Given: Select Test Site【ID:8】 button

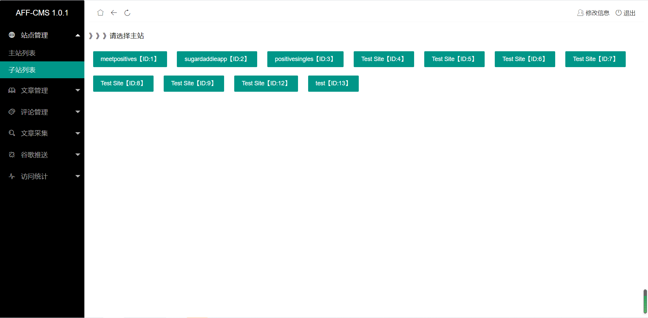Looking at the screenshot, I should [123, 83].
